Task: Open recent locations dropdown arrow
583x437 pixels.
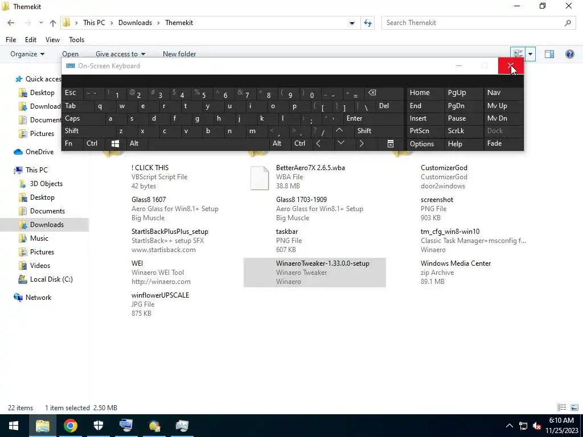Action: pyautogui.click(x=41, y=23)
